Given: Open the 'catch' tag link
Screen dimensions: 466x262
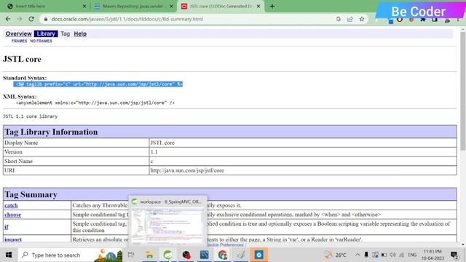Looking at the screenshot, I should [11, 205].
